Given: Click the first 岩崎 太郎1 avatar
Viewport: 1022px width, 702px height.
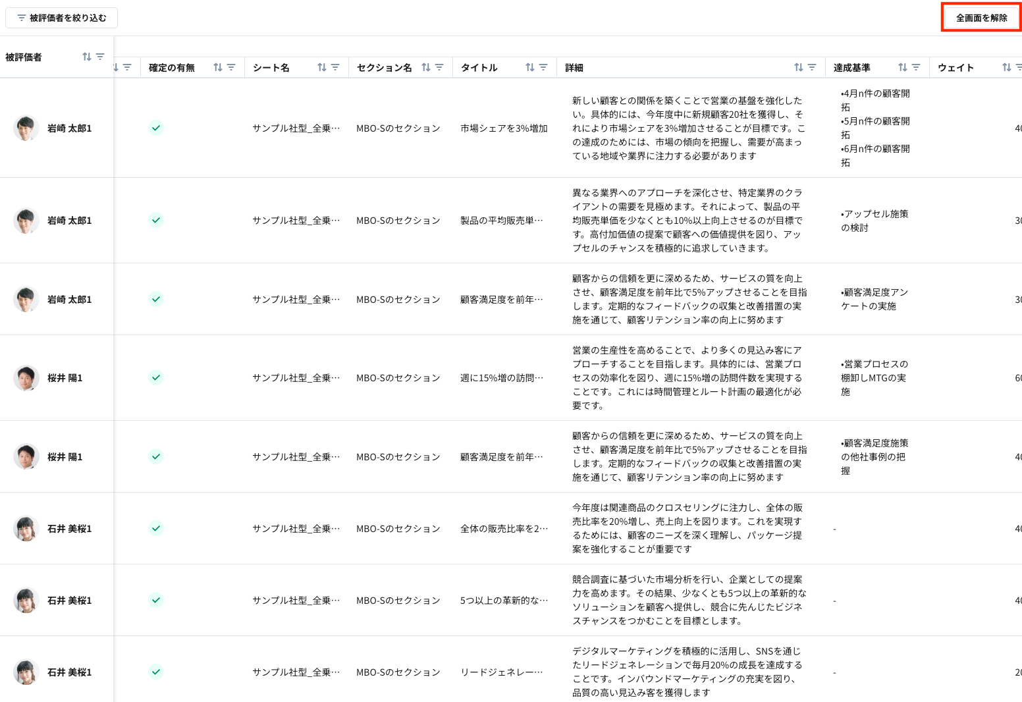Looking at the screenshot, I should point(26,128).
